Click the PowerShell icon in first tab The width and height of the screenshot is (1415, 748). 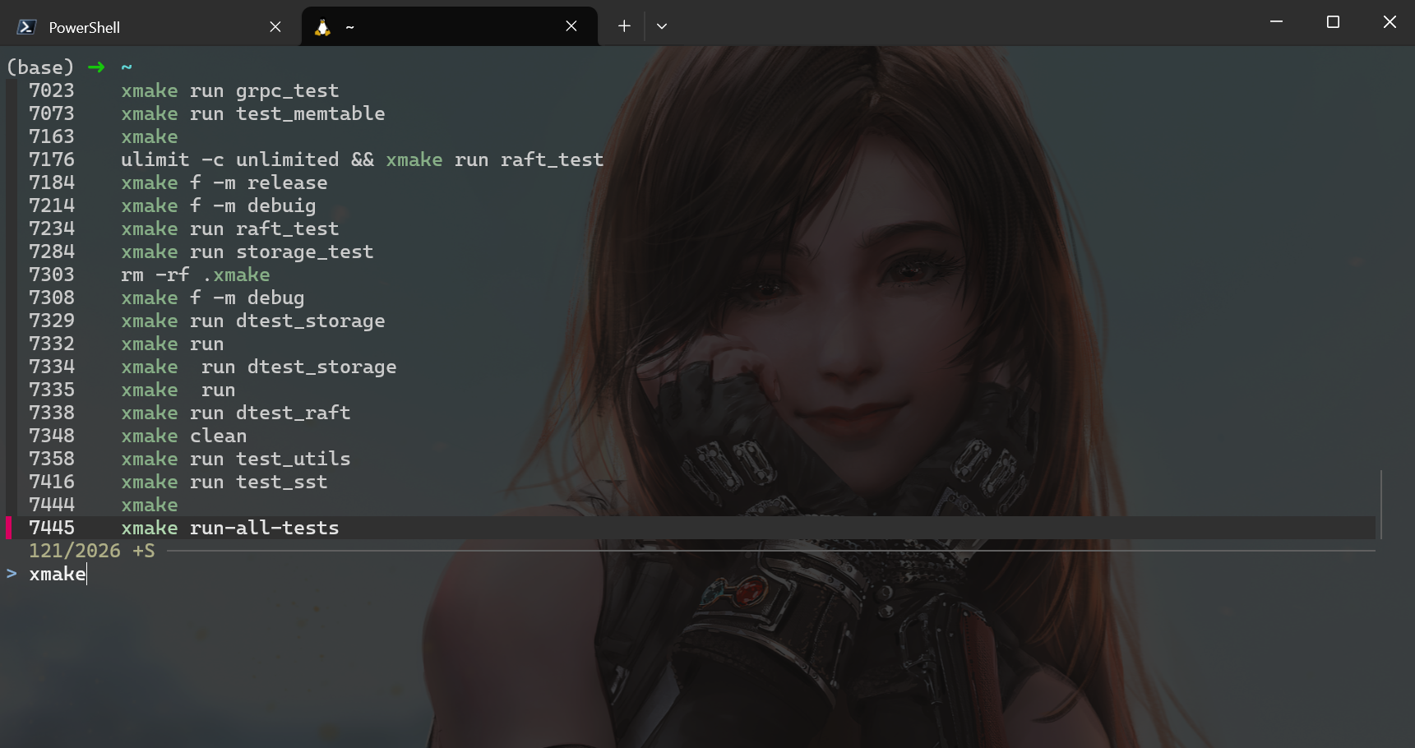(26, 27)
